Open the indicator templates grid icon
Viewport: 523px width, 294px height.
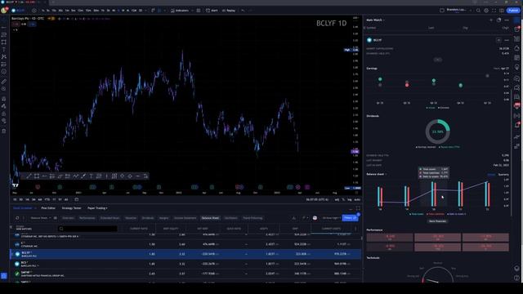[x=199, y=11]
